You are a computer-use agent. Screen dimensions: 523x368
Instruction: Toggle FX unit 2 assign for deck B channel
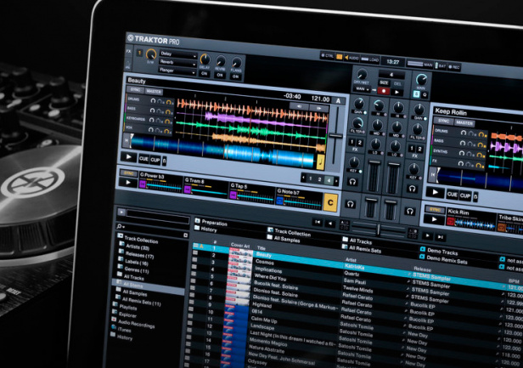[x=419, y=149]
